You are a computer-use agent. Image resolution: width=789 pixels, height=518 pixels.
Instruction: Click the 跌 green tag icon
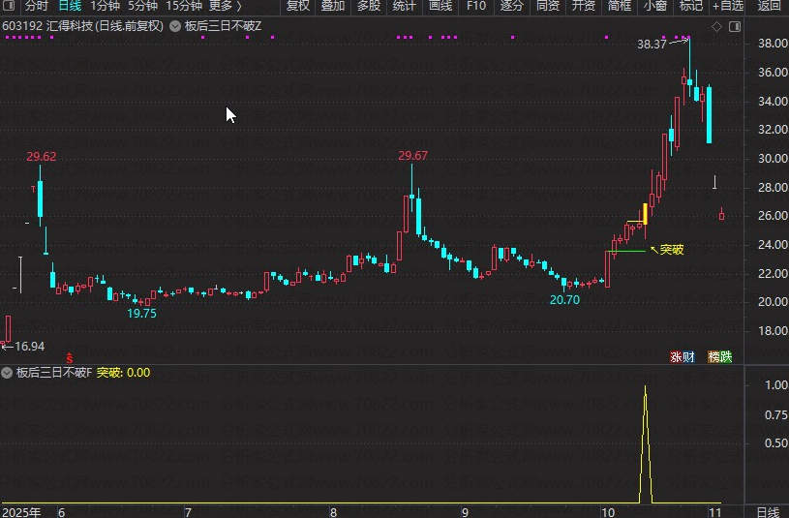point(726,357)
